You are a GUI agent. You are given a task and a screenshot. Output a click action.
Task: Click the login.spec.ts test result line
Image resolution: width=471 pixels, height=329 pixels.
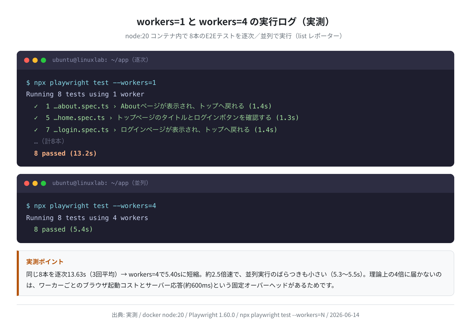(x=156, y=130)
